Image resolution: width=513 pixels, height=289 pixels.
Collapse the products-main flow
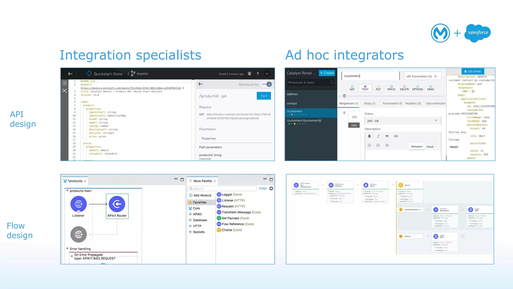coord(67,191)
